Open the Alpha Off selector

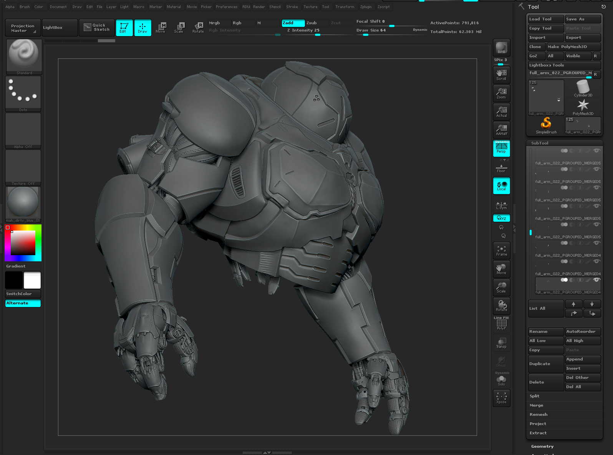click(23, 131)
